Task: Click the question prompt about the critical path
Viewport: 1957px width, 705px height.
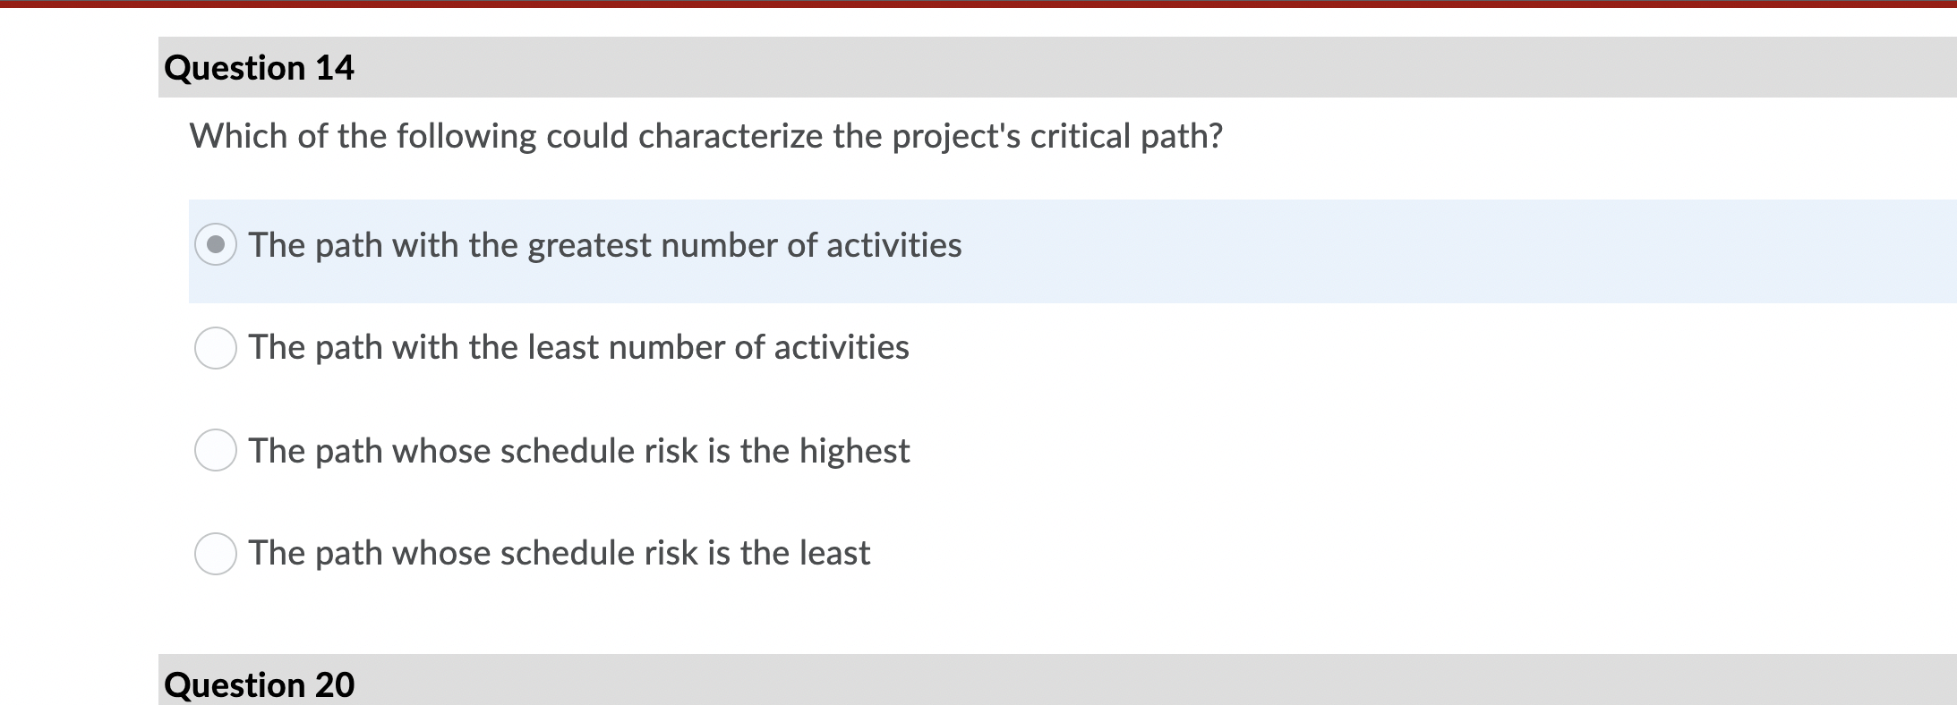Action: tap(706, 136)
